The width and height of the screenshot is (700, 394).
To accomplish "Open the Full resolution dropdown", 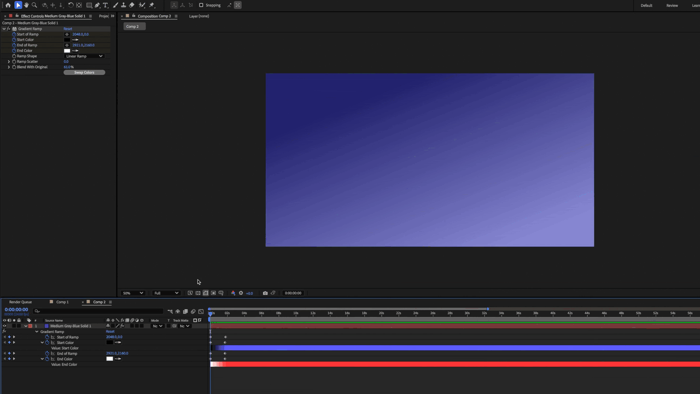I will pos(166,293).
